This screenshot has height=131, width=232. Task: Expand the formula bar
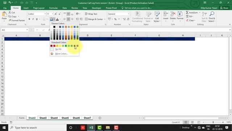(230, 30)
